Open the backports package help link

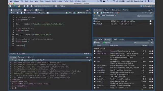[101, 73]
